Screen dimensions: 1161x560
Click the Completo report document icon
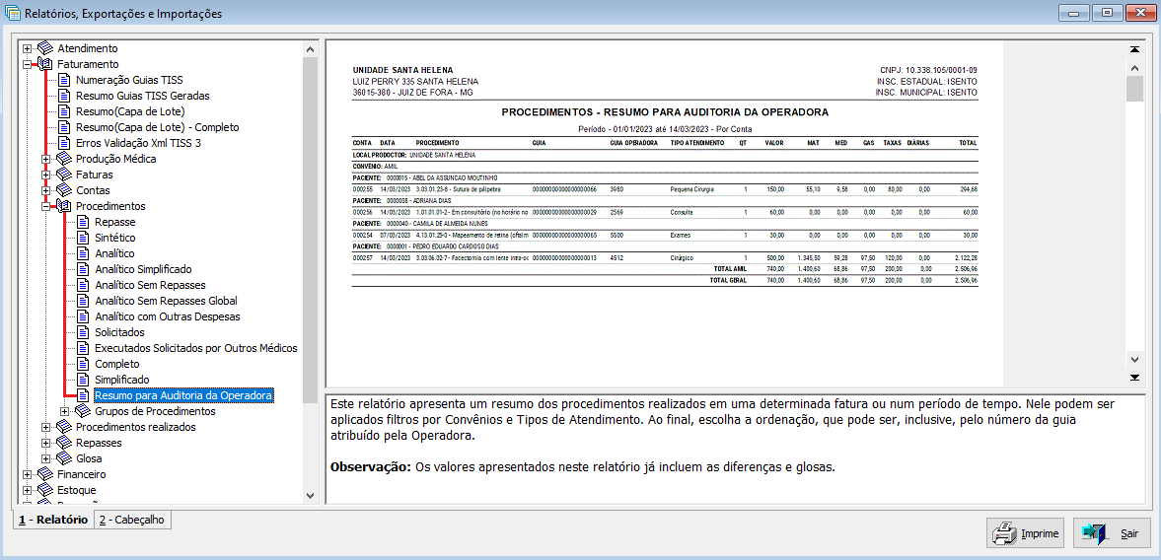click(84, 364)
